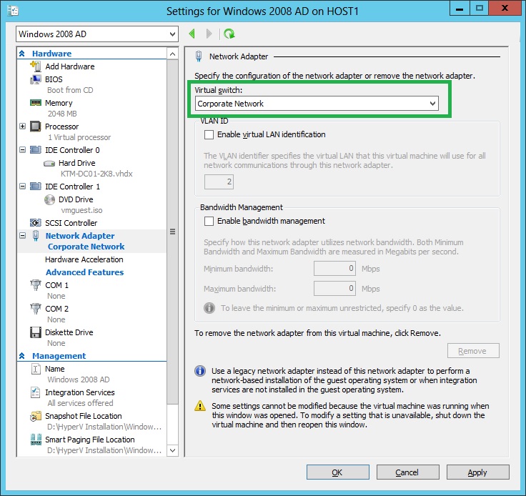Click the Maximum bandwidth input field
Viewport: 526px width, 496px height.
tap(334, 289)
